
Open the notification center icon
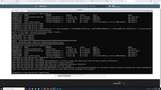159,89
